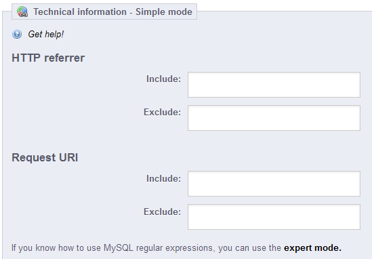Image resolution: width=372 pixels, height=259 pixels.
Task: Click the regular expressions text in the note
Action: pos(175,248)
